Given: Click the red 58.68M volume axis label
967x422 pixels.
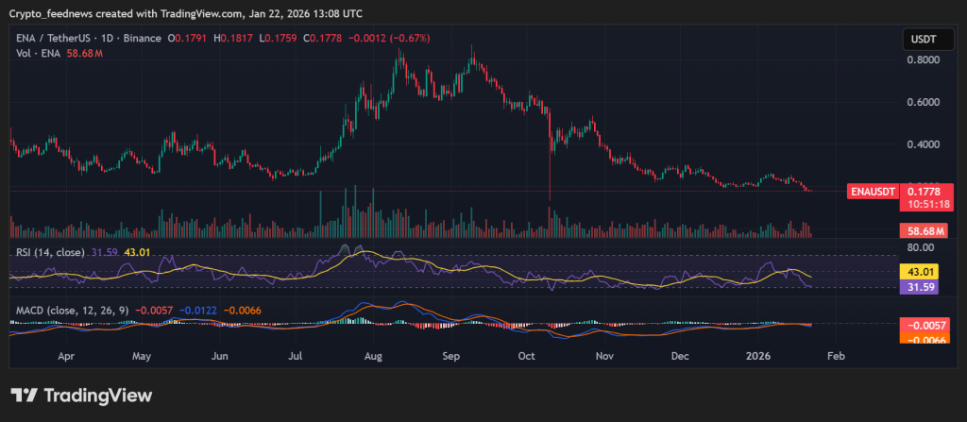Looking at the screenshot, I should click(x=925, y=230).
